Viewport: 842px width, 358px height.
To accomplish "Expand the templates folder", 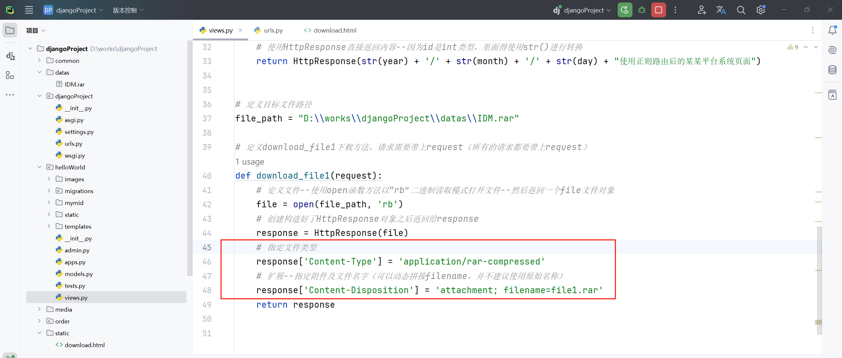I will (49, 226).
